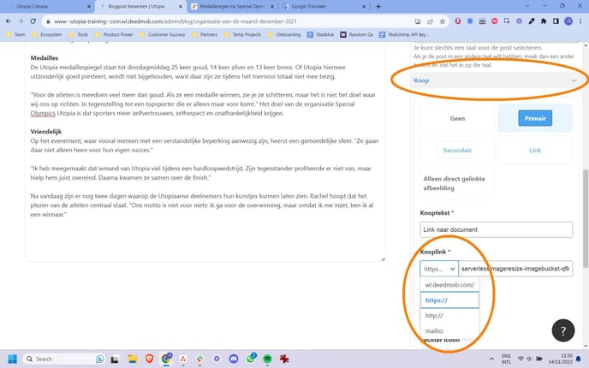The height and width of the screenshot is (368, 589).
Task: Open the help question mark button
Action: pyautogui.click(x=562, y=330)
